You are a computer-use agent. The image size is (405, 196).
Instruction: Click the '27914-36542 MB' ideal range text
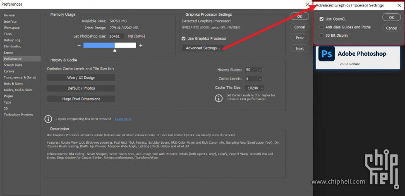coord(124,28)
